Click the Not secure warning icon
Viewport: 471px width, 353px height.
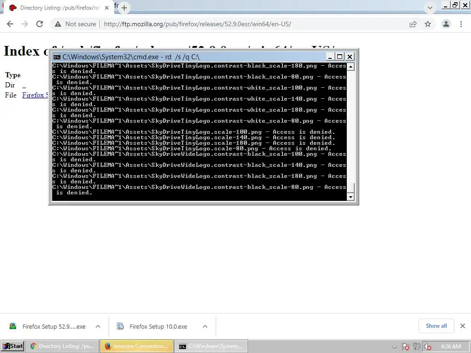(x=58, y=24)
